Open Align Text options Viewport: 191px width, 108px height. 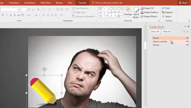[79, 12]
